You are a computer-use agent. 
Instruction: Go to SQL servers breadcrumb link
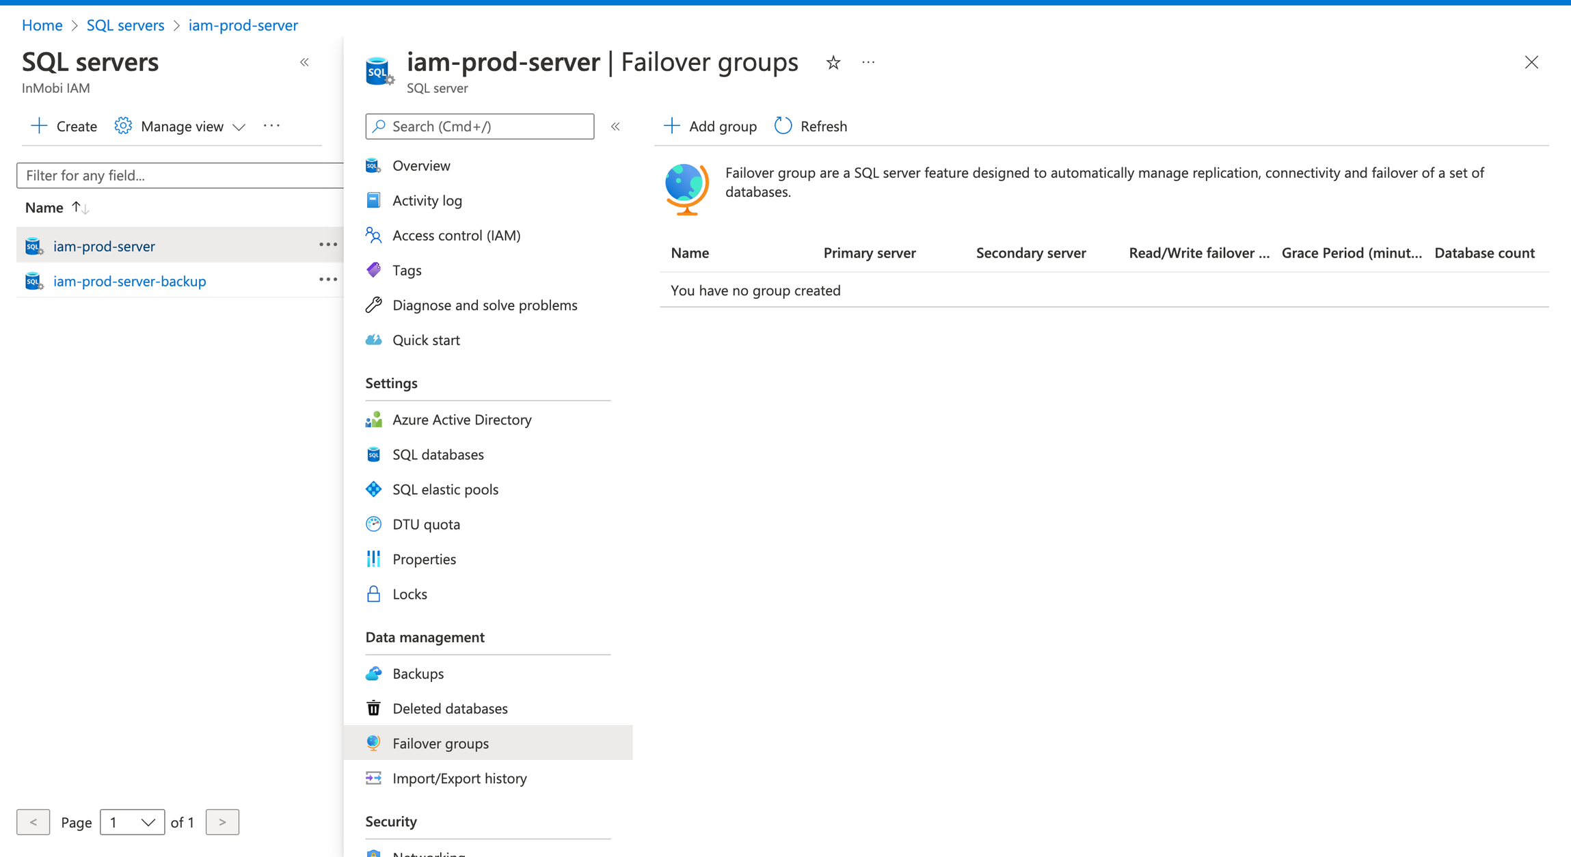[x=125, y=25]
